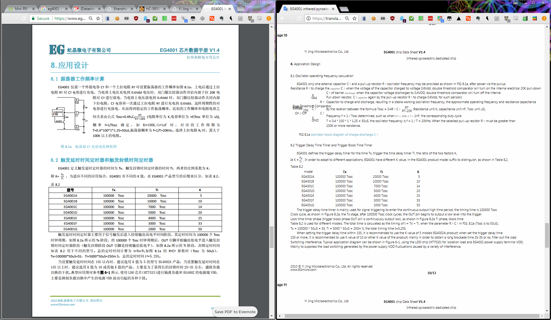
Task: Click the black triangle extension in the translate window
Action: coord(459,18)
